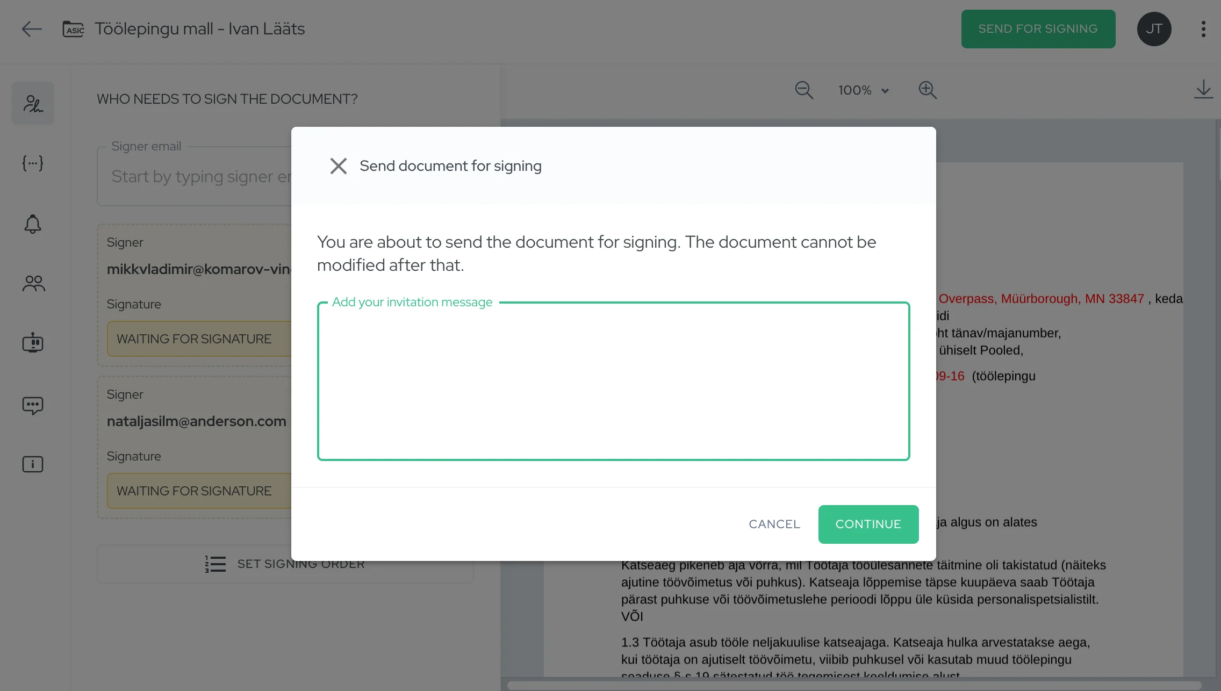
Task: Open the automation bot panel
Action: coord(32,343)
